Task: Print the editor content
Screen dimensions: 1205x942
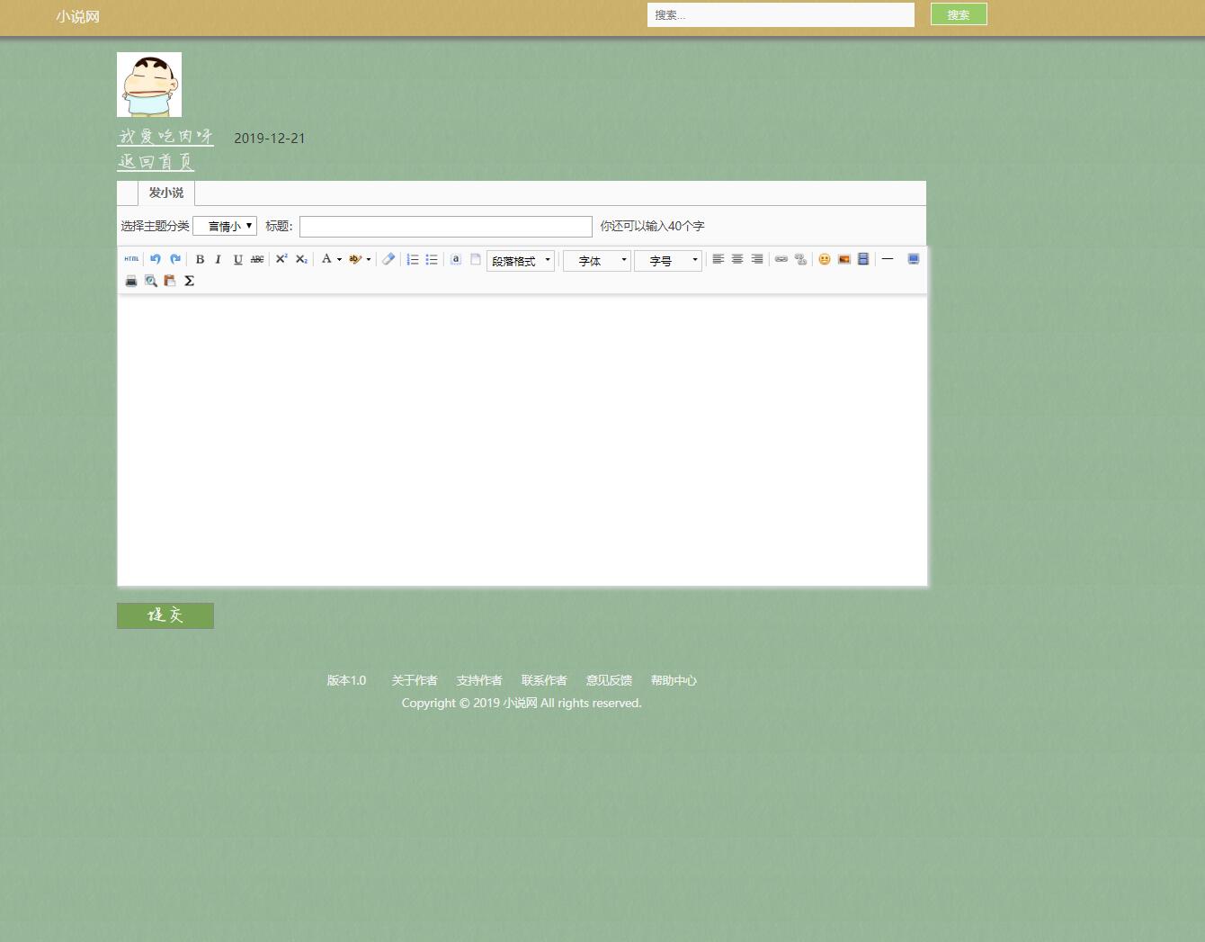Action: (131, 281)
